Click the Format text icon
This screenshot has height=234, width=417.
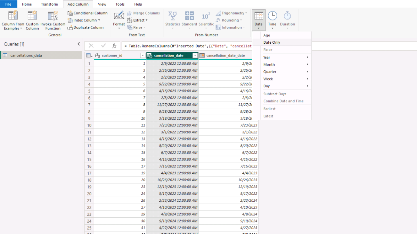point(119,16)
